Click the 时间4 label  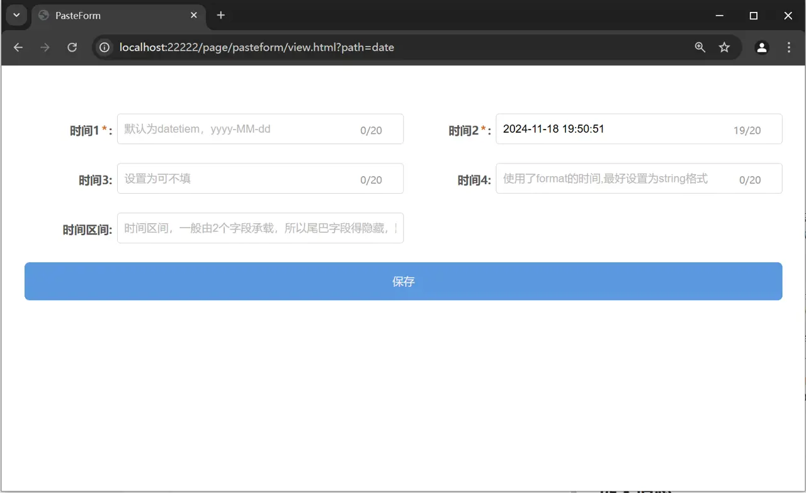pyautogui.click(x=474, y=180)
